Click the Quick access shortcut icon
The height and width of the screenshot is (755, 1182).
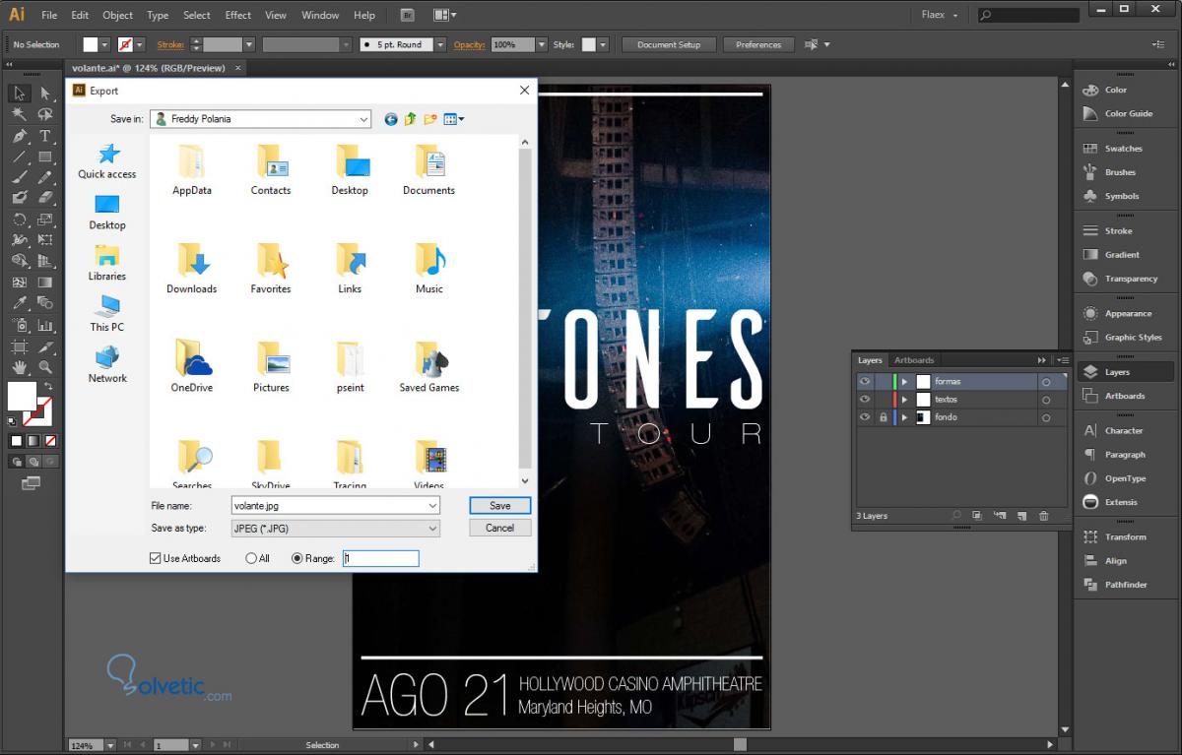coord(107,155)
